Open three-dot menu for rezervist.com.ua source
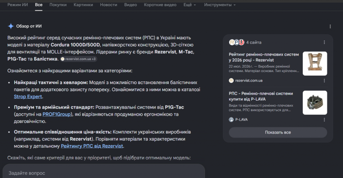 (324, 81)
